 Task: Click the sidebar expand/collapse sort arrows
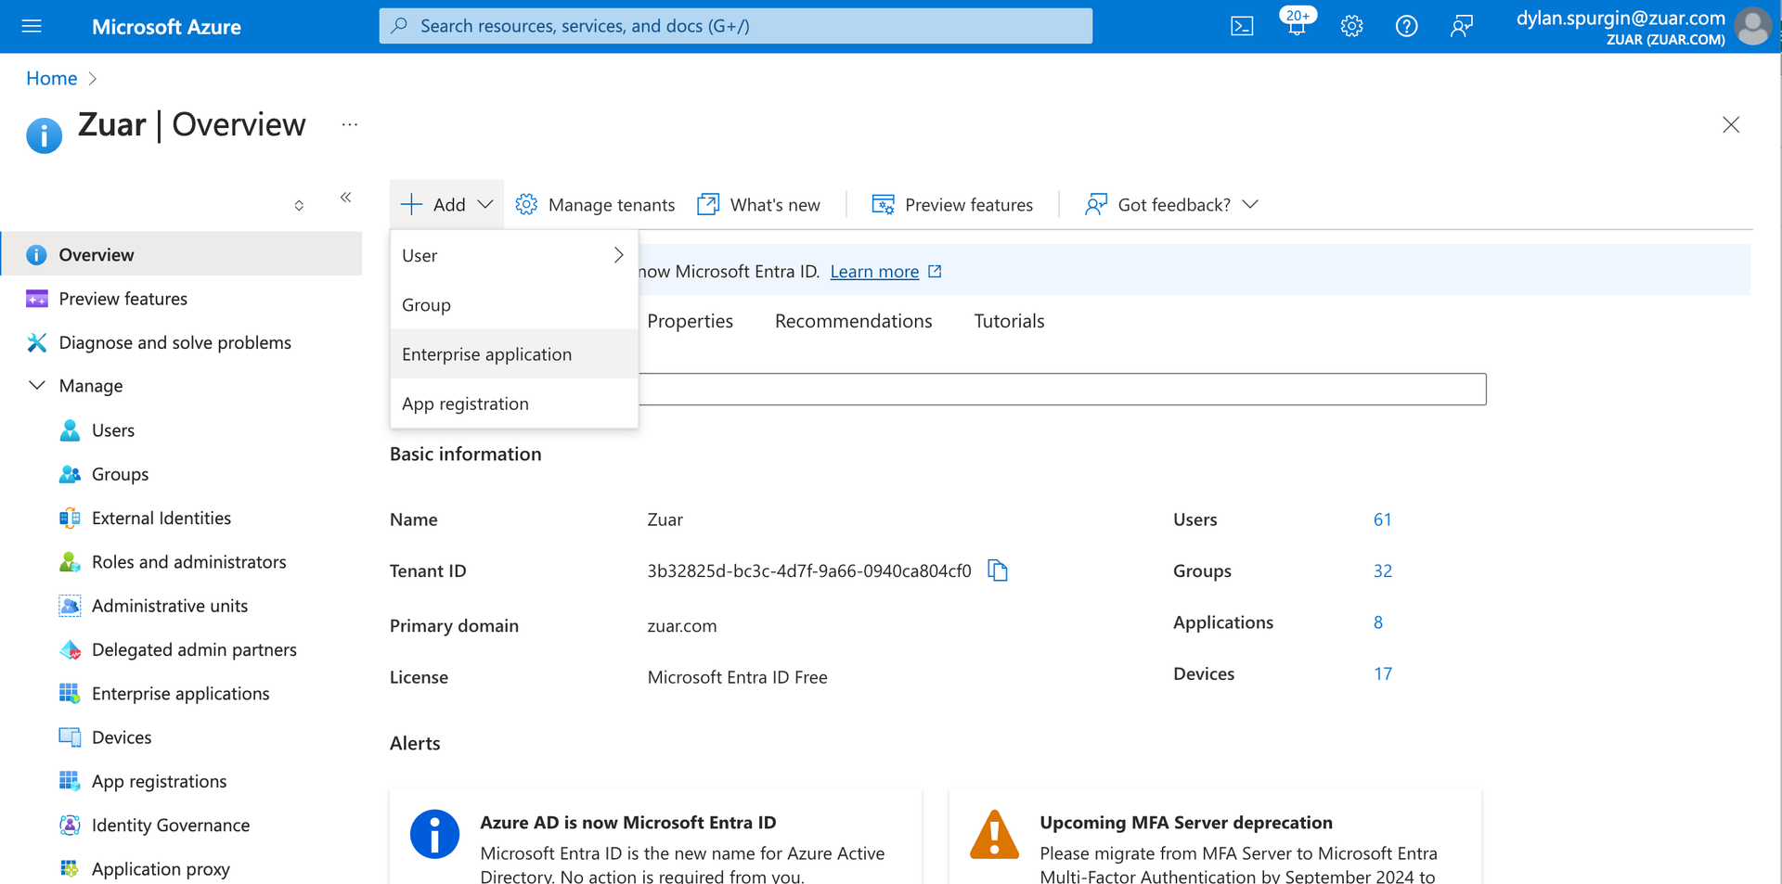(299, 205)
